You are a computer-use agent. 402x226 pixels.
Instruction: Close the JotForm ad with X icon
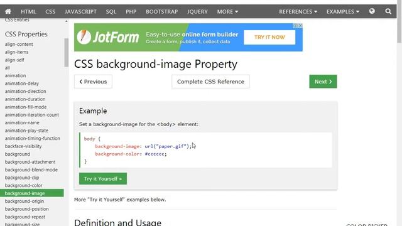300,26
